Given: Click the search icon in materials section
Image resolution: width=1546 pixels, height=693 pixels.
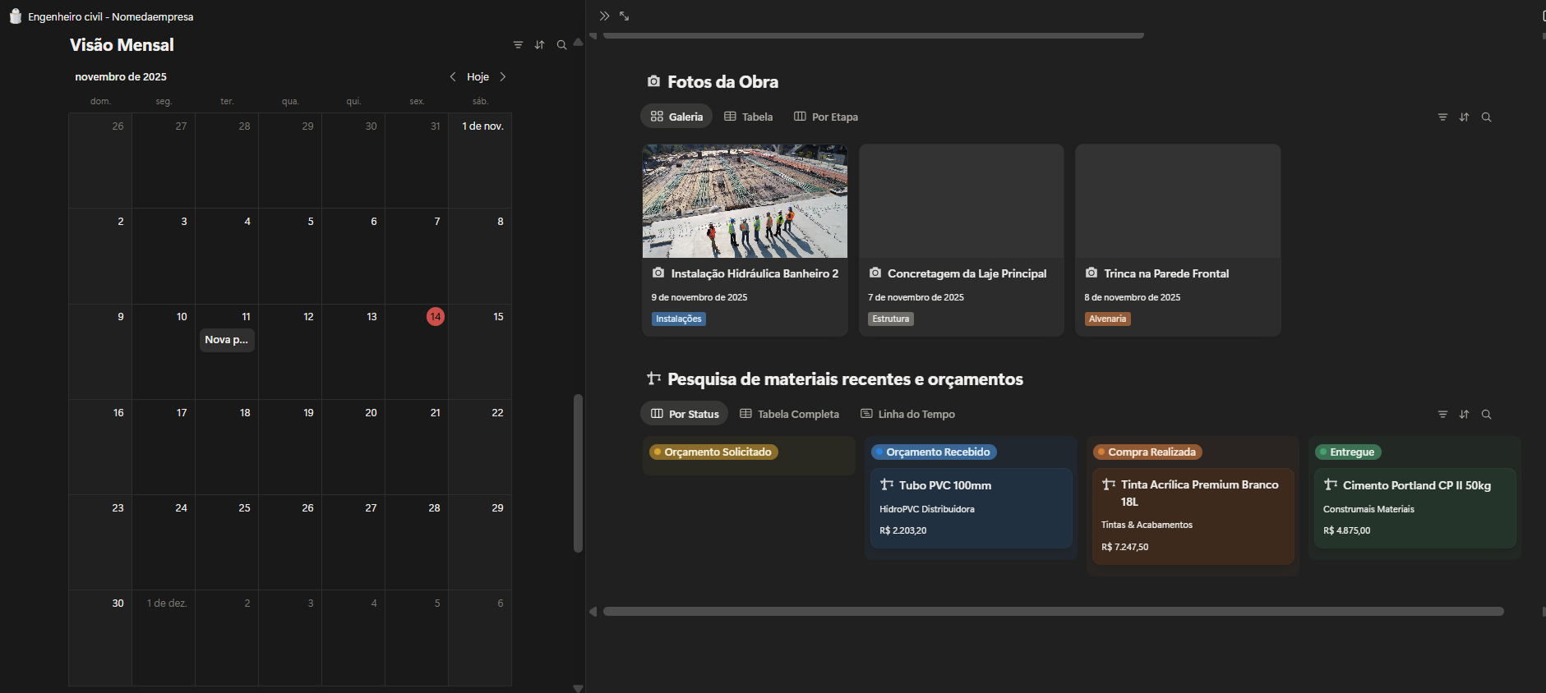Looking at the screenshot, I should click(x=1486, y=415).
